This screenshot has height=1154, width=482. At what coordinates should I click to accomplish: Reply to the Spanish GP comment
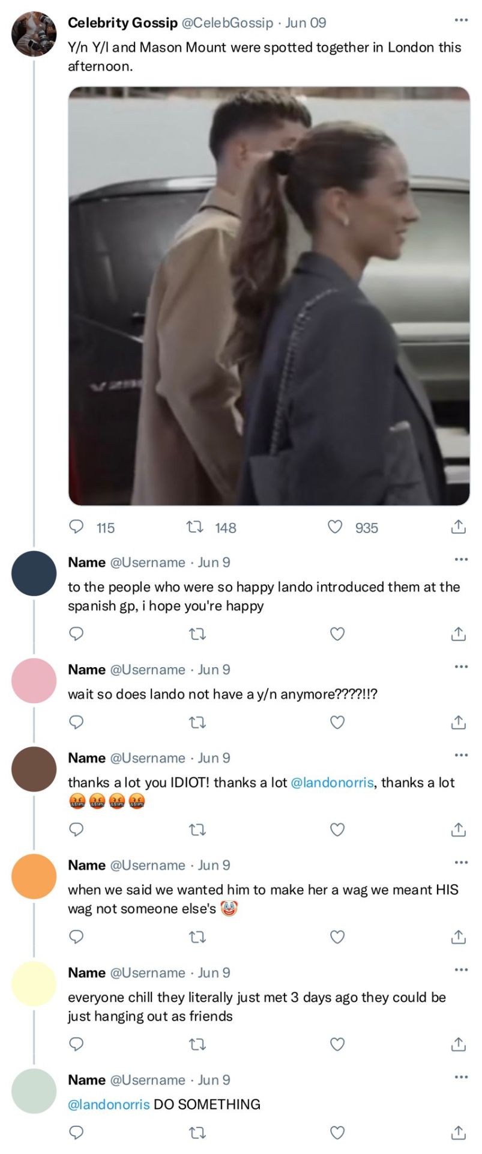click(x=76, y=633)
